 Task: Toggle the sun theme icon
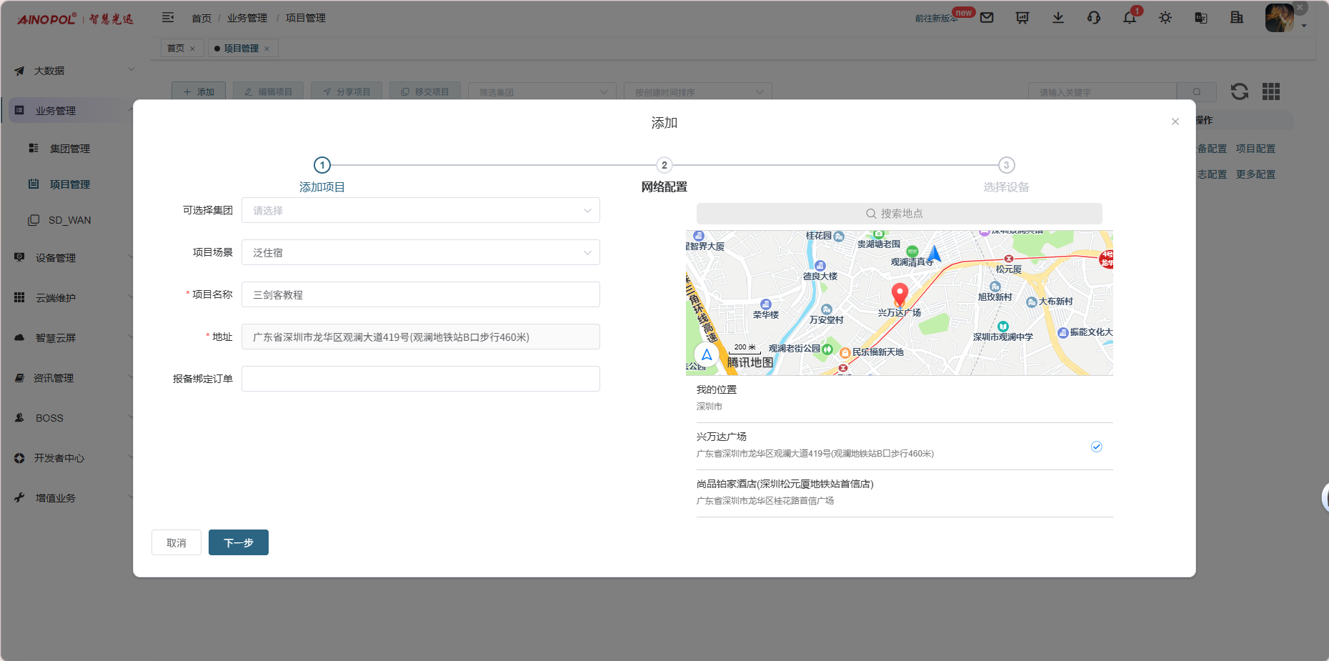(1165, 18)
